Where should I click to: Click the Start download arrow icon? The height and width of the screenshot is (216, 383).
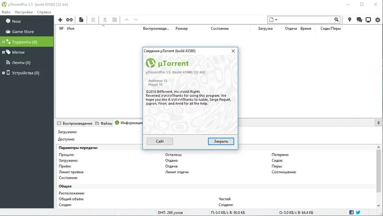105,20
